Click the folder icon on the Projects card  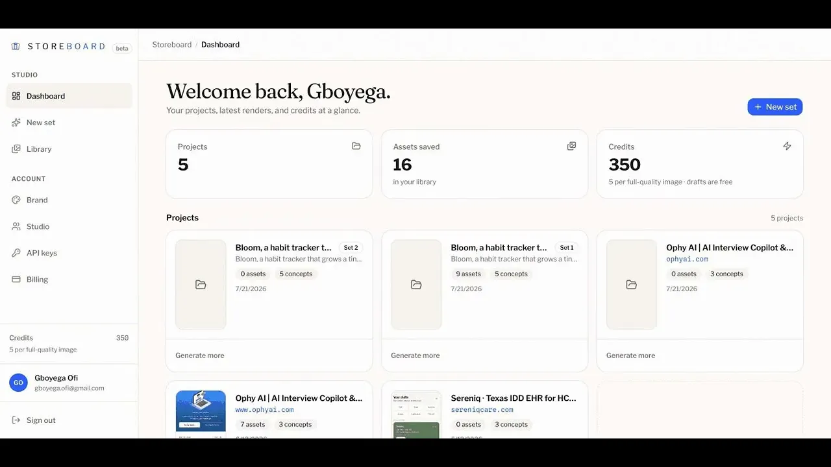coord(356,146)
